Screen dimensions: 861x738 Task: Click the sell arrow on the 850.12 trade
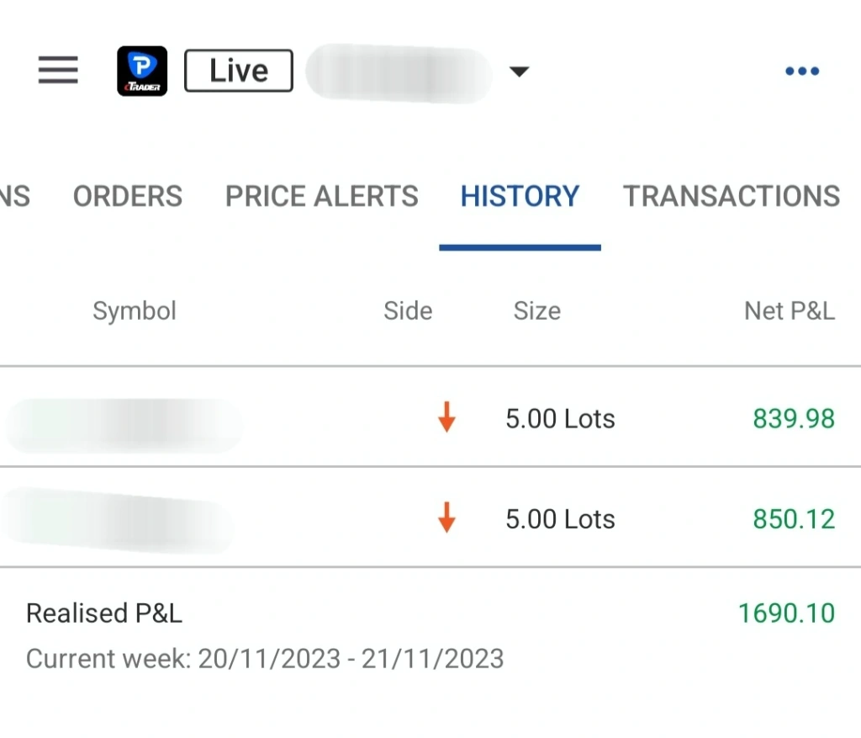click(x=446, y=518)
